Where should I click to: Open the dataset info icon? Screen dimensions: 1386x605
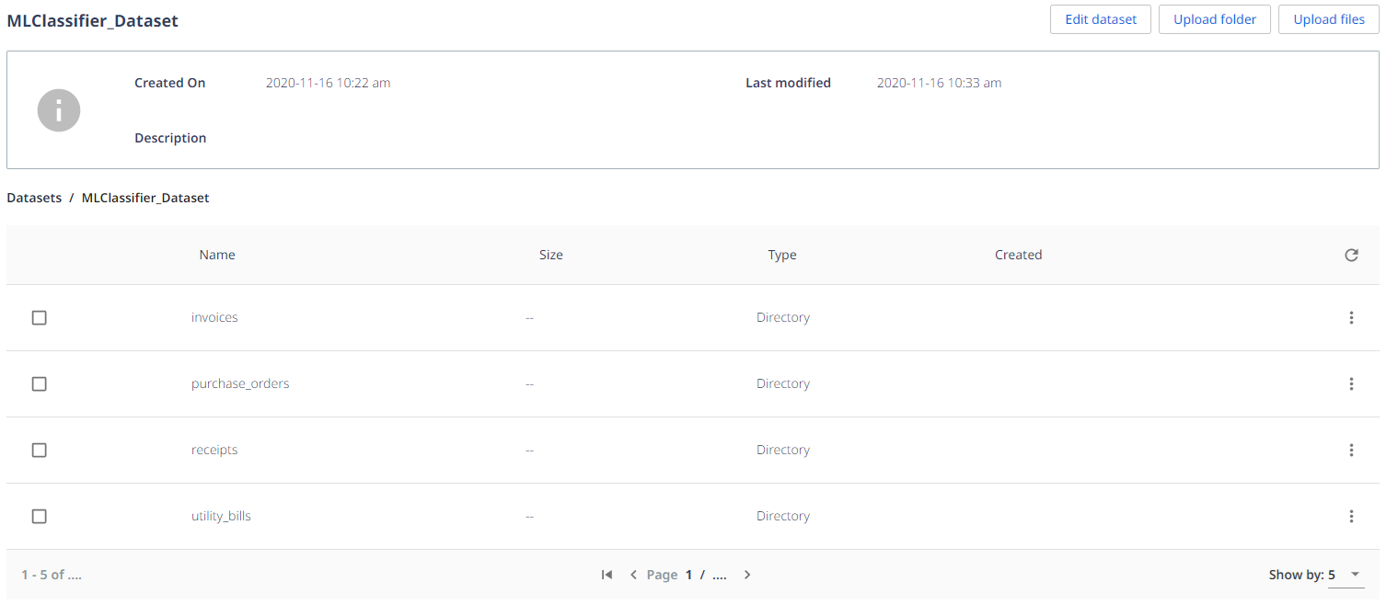[58, 109]
